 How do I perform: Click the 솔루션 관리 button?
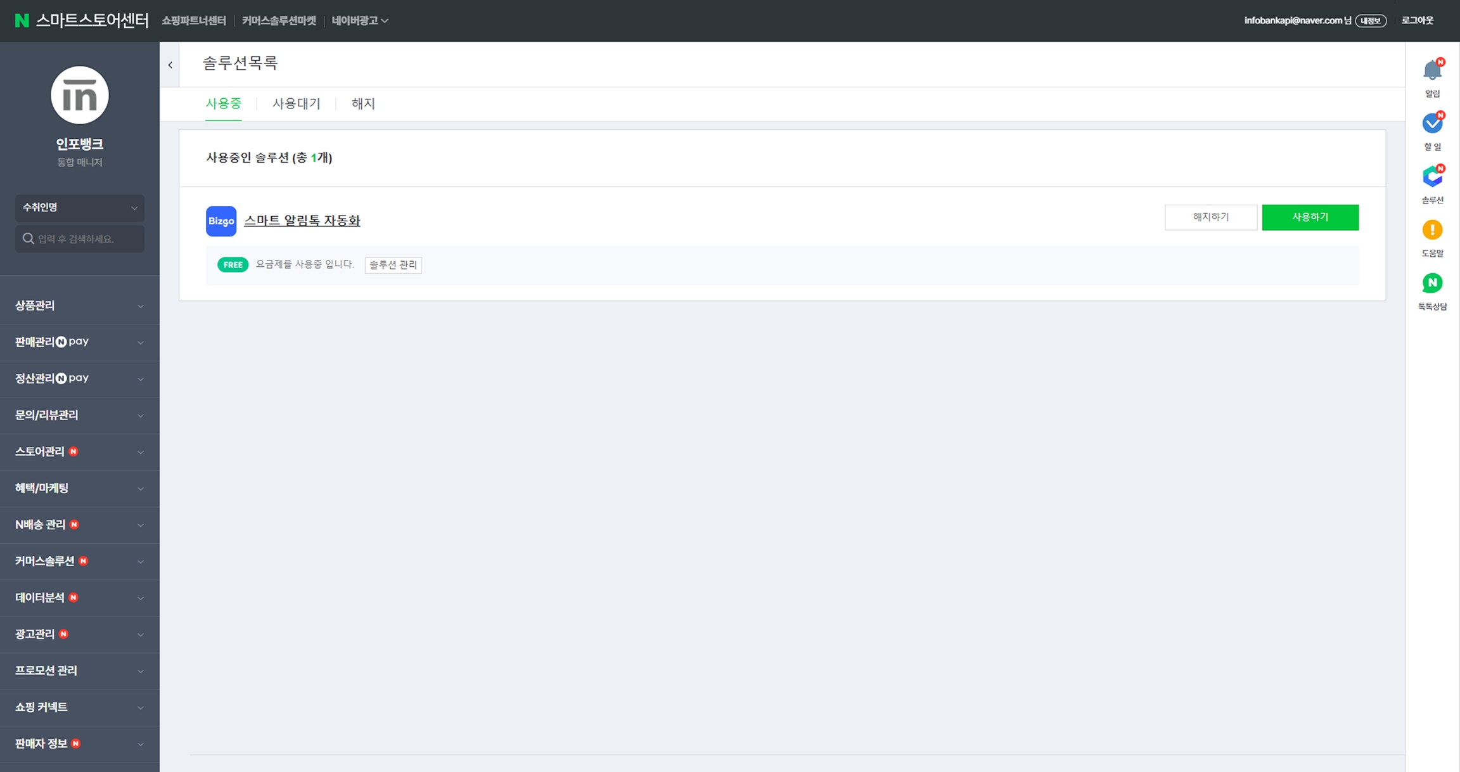pos(393,265)
